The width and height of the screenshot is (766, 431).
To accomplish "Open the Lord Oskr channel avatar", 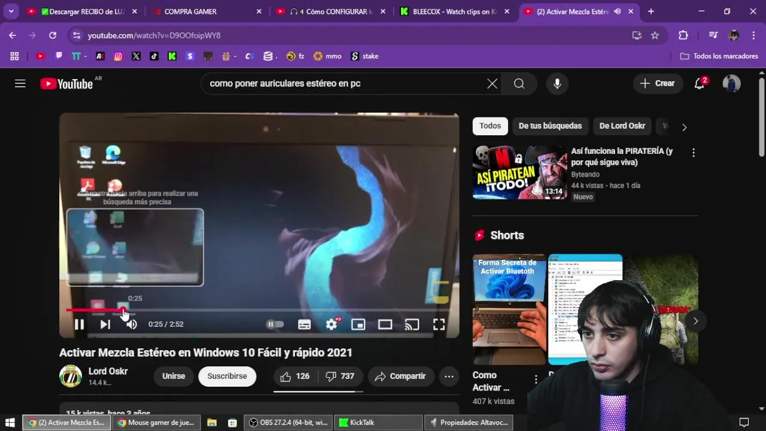I will tap(71, 376).
